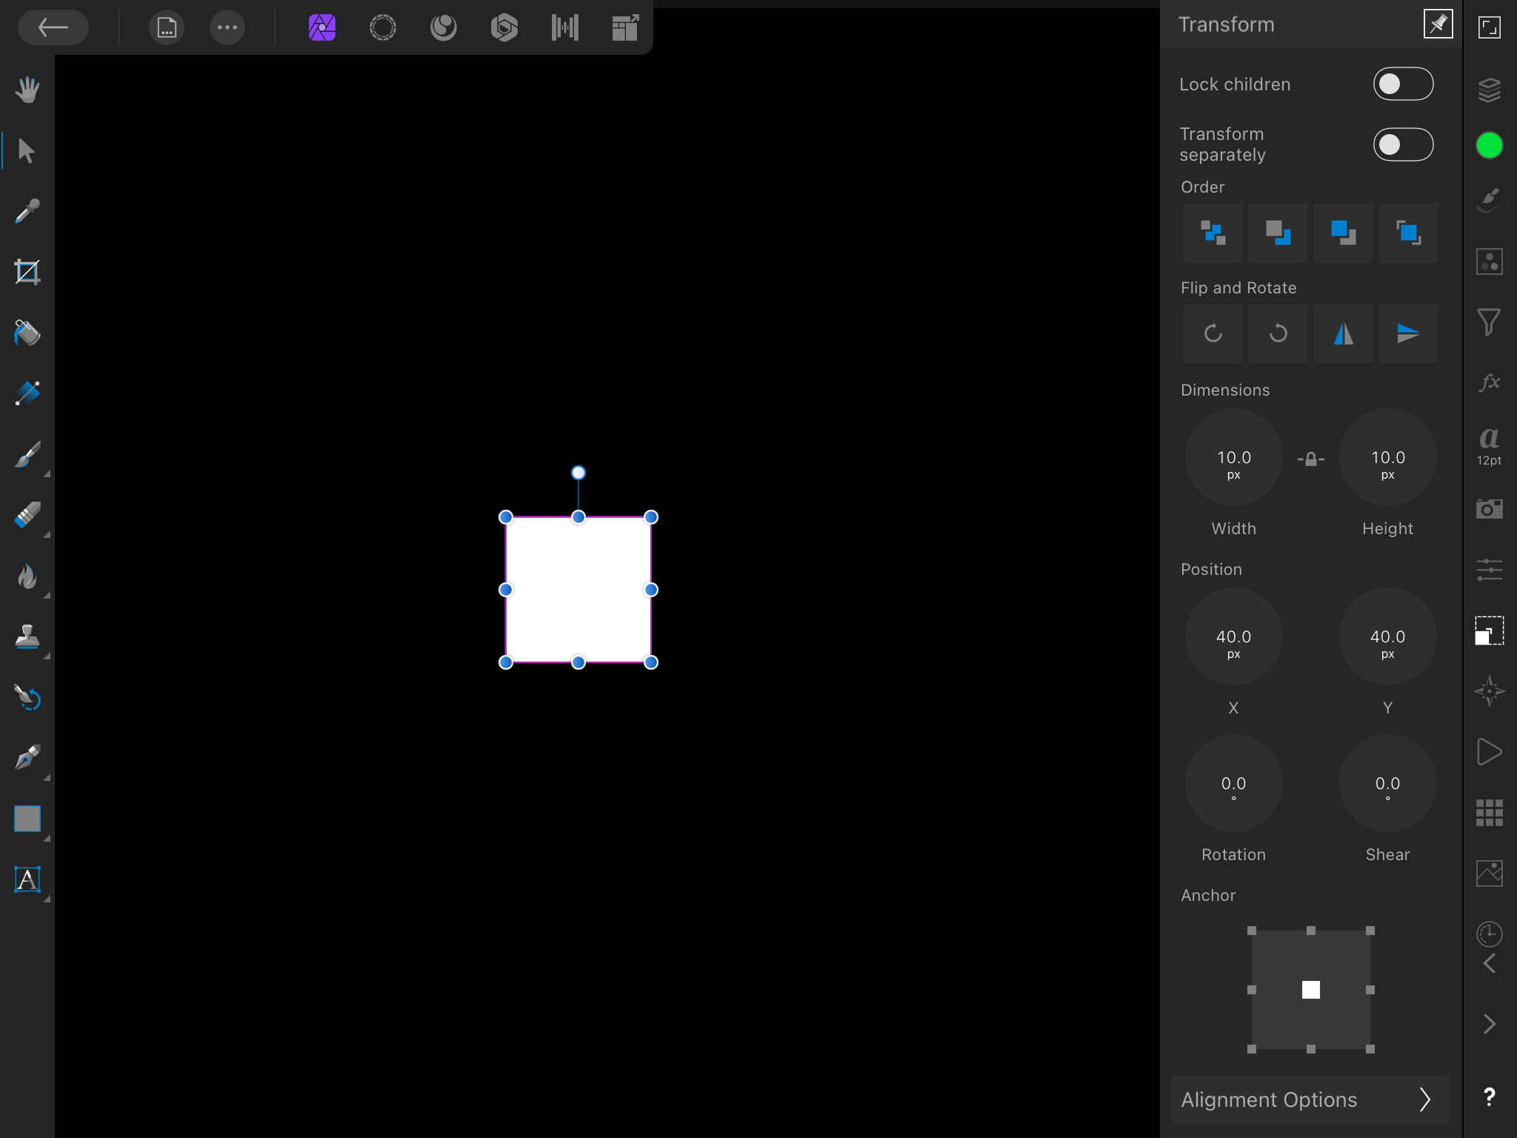Screen dimensions: 1517x1138
Task: Toggle the aspect ratio lock
Action: (1310, 459)
